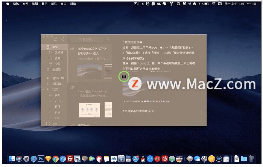Image resolution: width=263 pixels, height=167 pixels.
Task: Click the paper plane menu bar icon
Action: pos(190,4)
